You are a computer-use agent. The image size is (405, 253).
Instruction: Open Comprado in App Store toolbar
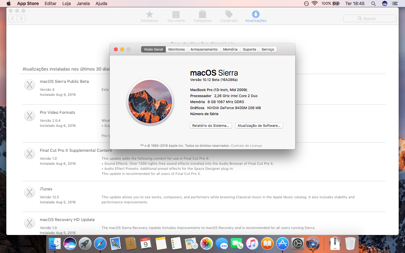coord(229,16)
